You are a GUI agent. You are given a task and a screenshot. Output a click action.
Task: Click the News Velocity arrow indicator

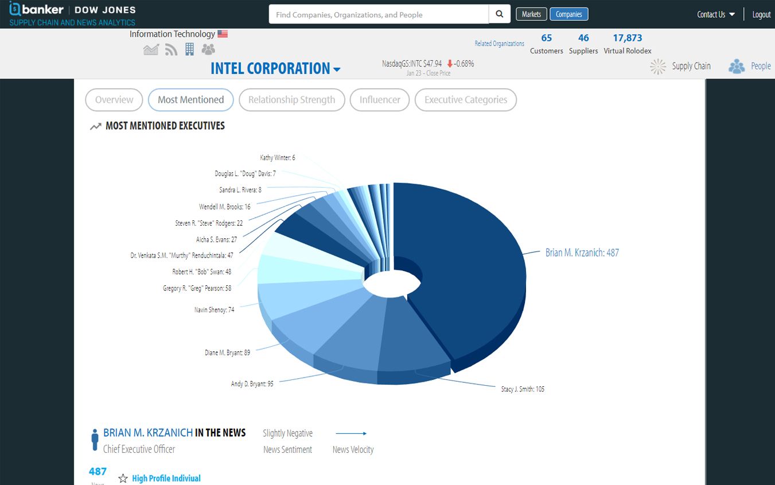(x=351, y=433)
